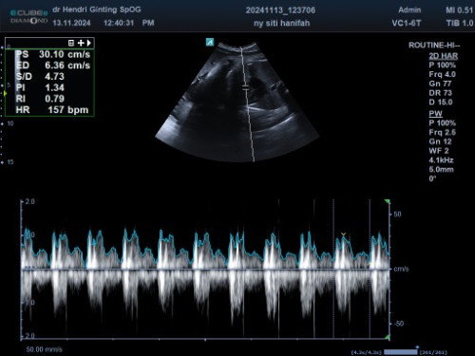Image resolution: width=475 pixels, height=356 pixels.
Task: Click the green triangle at spectrum top right
Action: [387, 201]
